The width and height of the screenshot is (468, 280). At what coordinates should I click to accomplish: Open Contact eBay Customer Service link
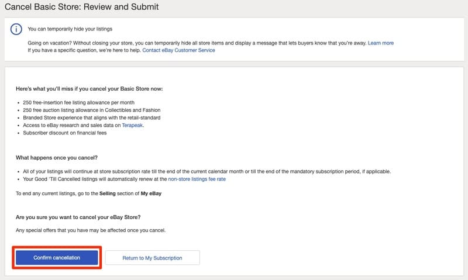point(178,50)
